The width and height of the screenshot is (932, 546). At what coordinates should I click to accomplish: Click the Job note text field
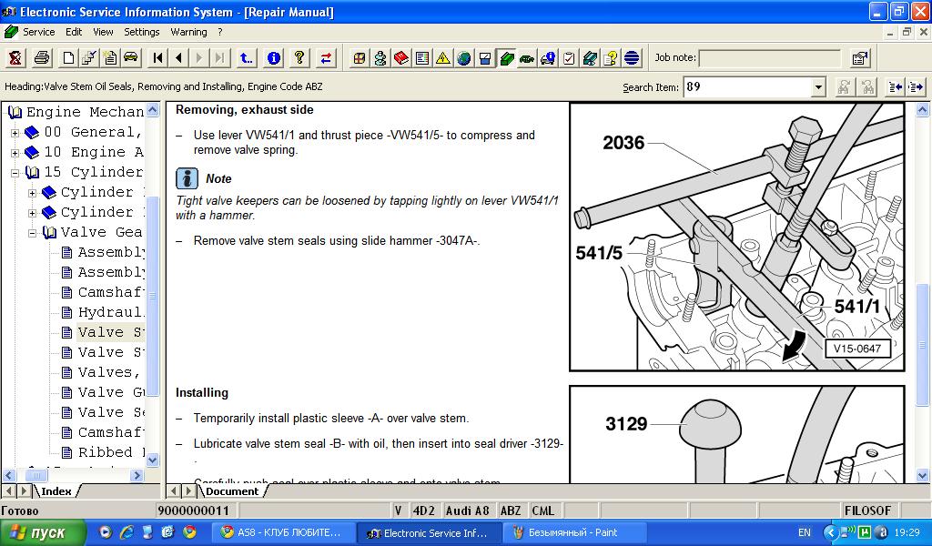coord(769,58)
